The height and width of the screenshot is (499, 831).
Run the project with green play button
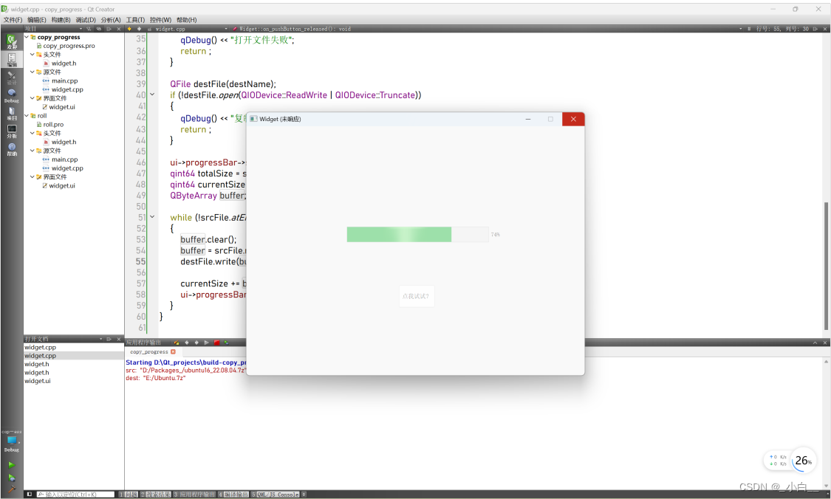tap(11, 465)
